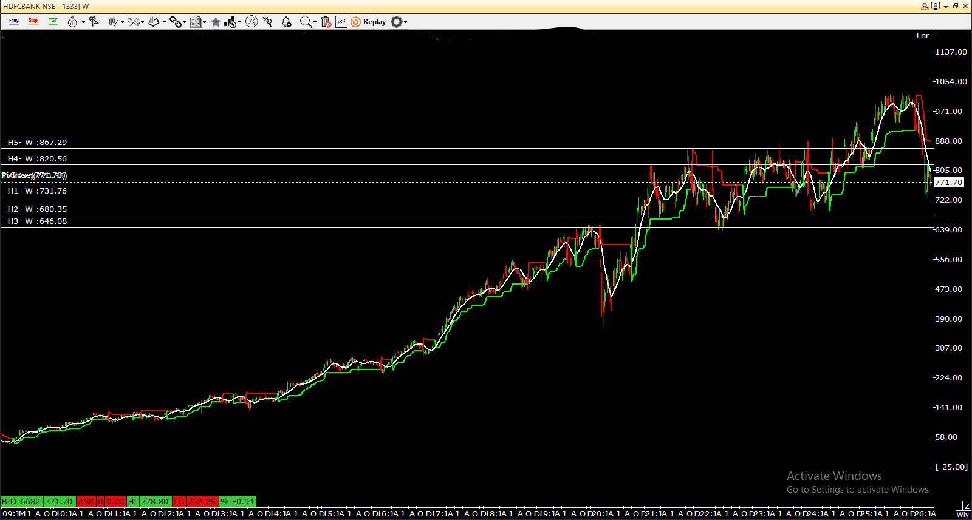Start the Replay mode

(368, 22)
